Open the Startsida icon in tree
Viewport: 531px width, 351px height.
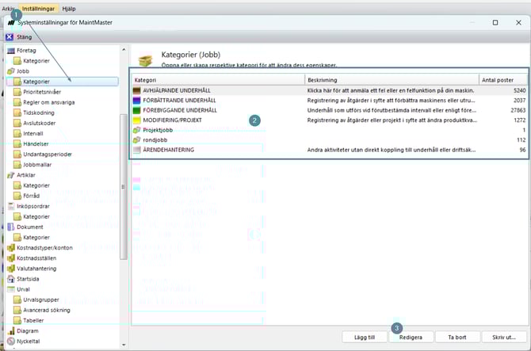coord(10,279)
